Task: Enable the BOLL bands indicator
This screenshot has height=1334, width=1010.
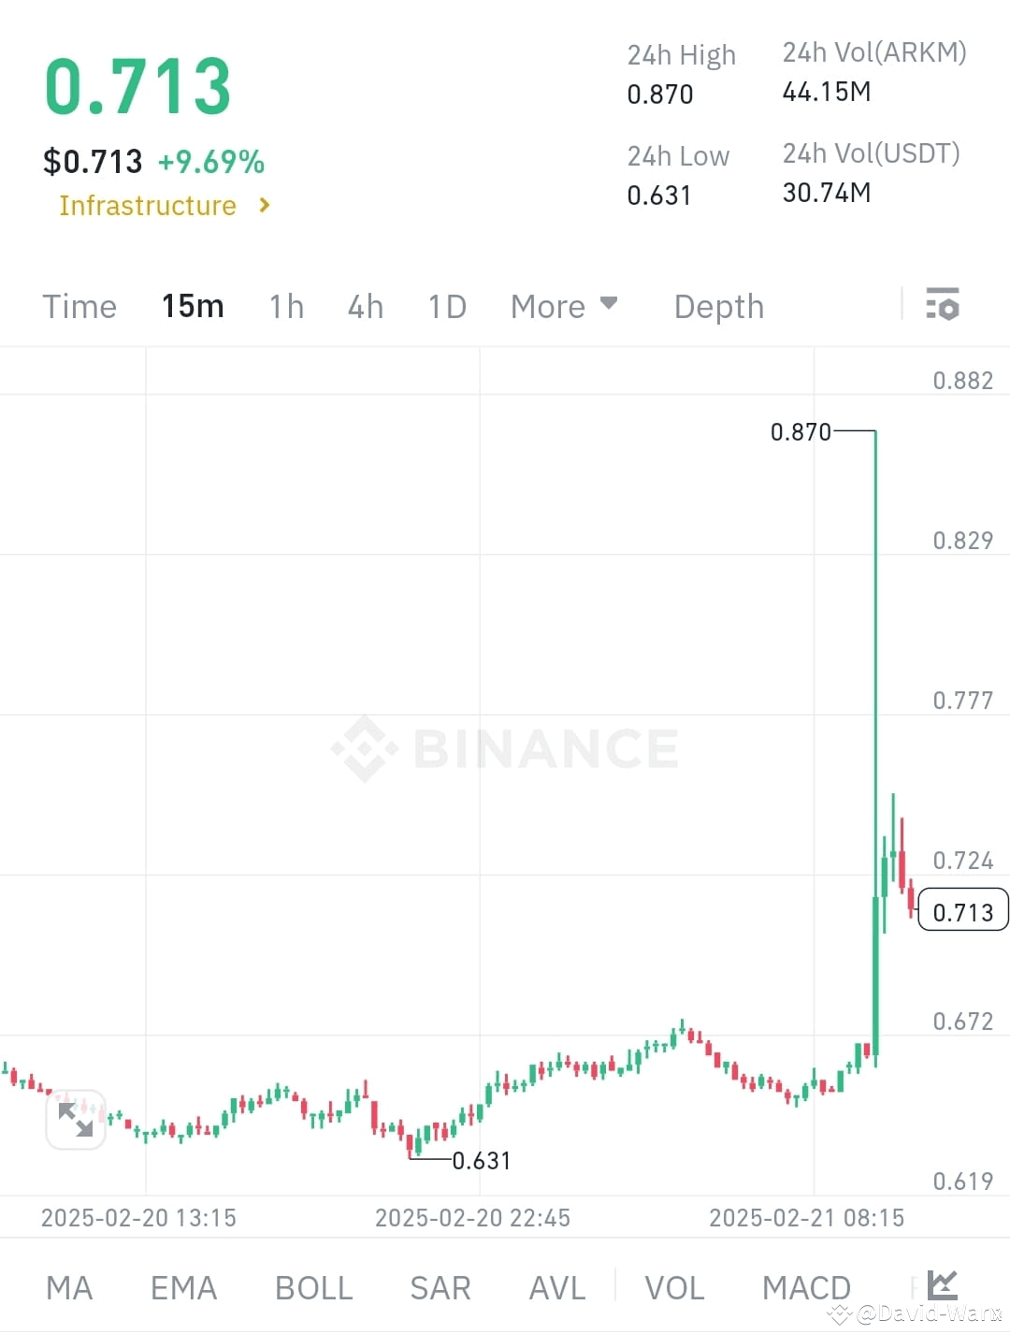Action: pos(313,1287)
